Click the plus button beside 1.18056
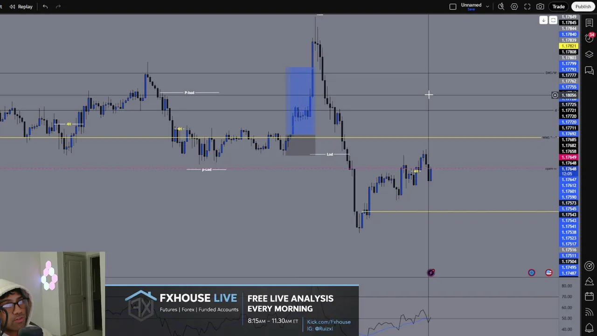This screenshot has width=597, height=336. [555, 95]
